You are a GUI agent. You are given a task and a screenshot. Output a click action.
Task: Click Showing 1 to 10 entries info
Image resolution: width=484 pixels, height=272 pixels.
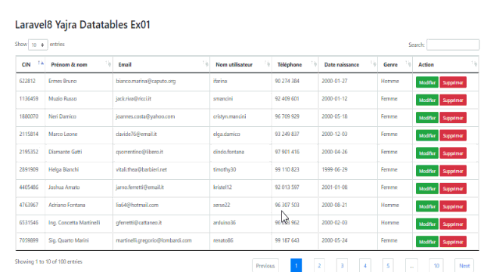(x=48, y=261)
